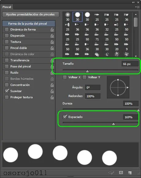This screenshot has height=178, width=141.
Task: Click the Dureza 100% field
Action: (x=131, y=104)
